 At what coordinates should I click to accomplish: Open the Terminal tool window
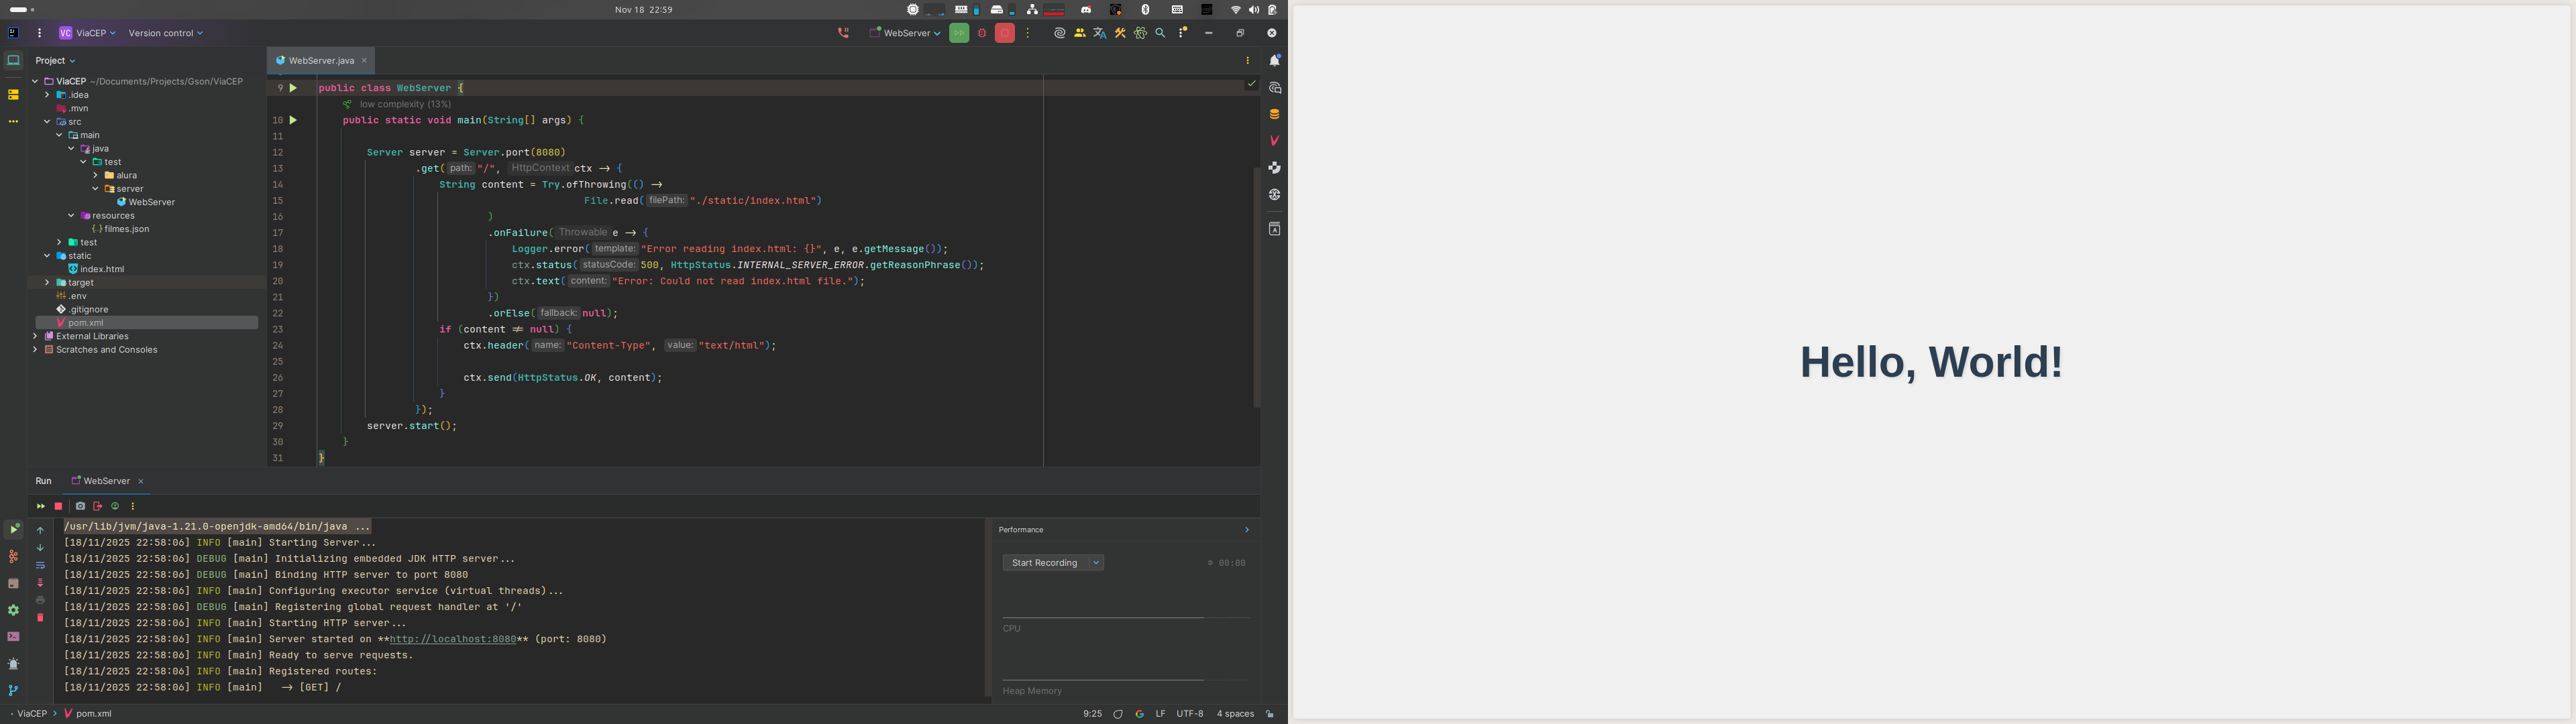coord(14,637)
